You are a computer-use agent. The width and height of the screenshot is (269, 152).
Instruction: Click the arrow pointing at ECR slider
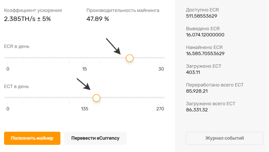(113, 46)
